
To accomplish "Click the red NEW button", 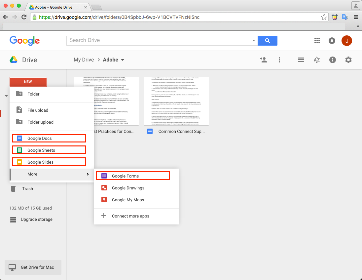I will 28,82.
